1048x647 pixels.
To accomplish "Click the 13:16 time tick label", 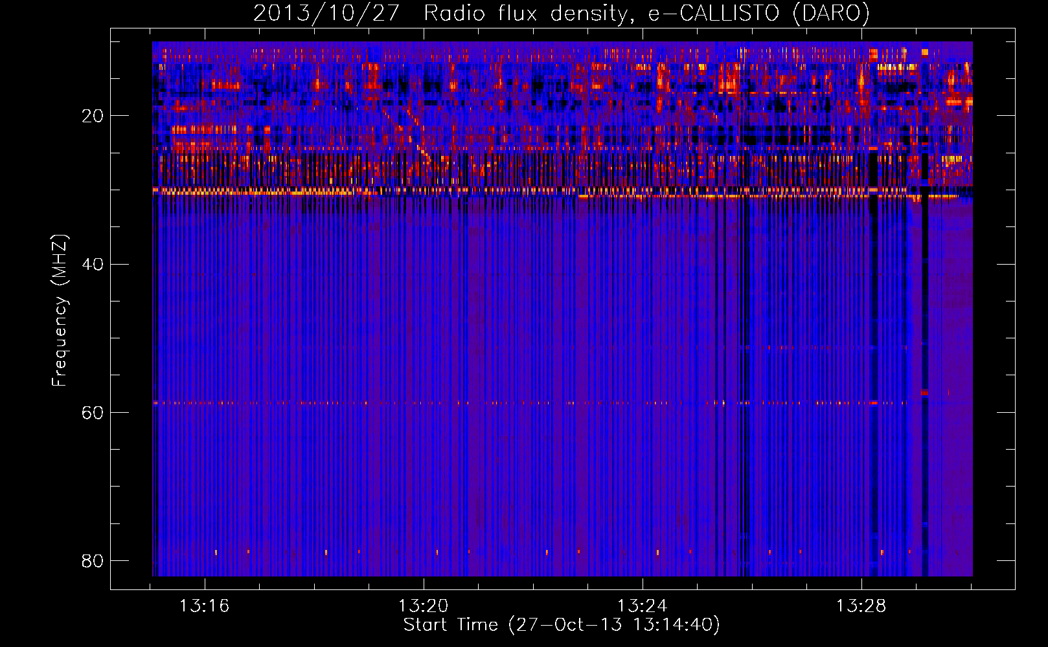I will 204,606.
